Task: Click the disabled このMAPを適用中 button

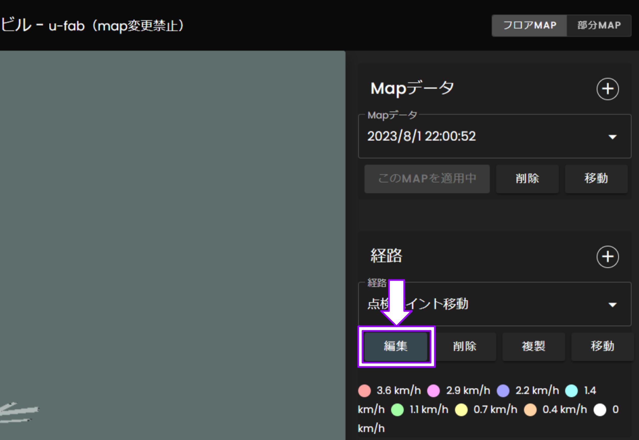Action: point(427,179)
